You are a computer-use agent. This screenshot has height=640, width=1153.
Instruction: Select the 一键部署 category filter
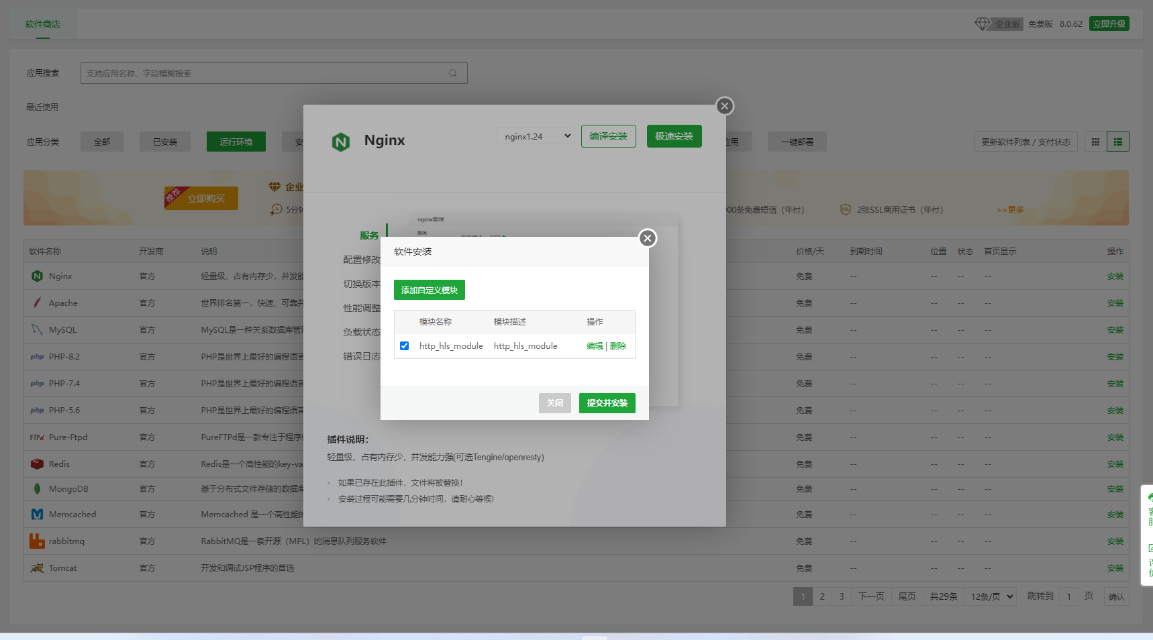(797, 142)
